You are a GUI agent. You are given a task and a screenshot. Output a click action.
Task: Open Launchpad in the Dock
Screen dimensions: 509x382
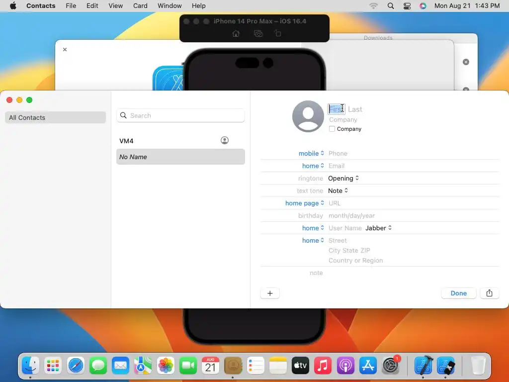pyautogui.click(x=53, y=366)
